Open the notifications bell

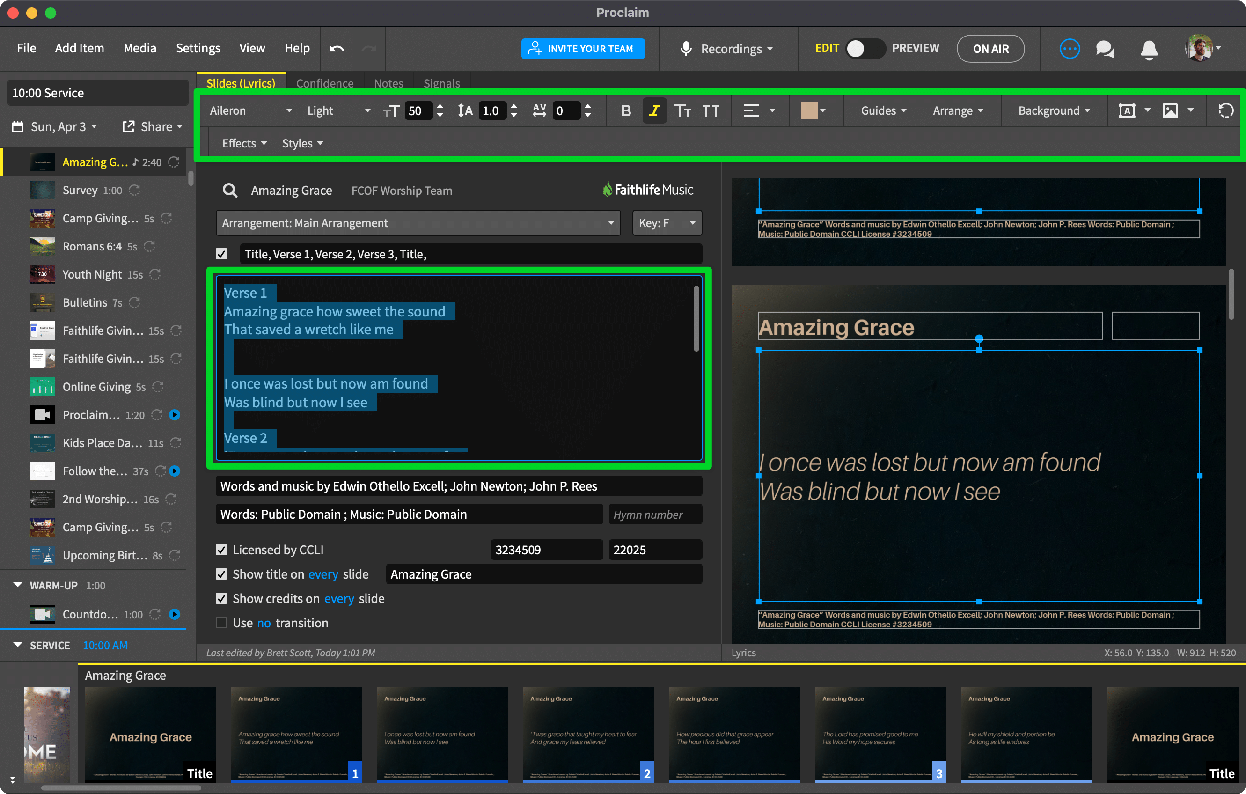1149,49
